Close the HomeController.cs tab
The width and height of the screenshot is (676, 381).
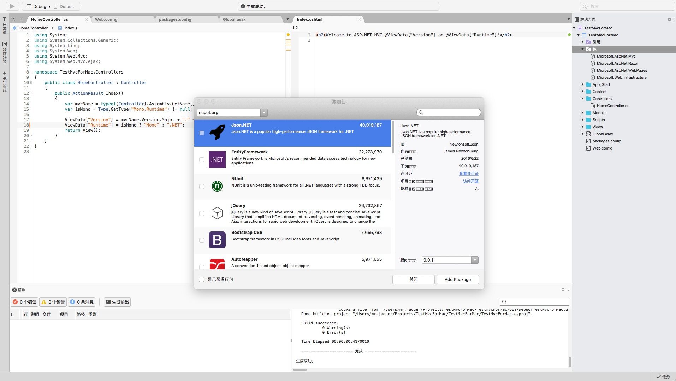tap(86, 19)
